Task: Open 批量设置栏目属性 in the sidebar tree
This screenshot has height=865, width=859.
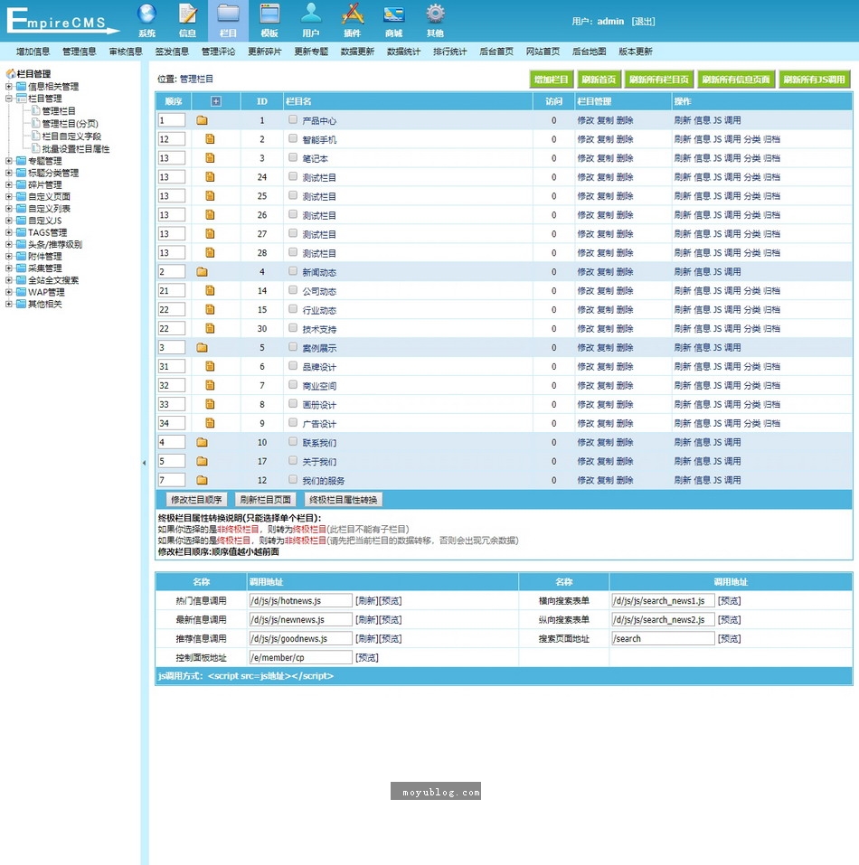Action: (x=76, y=149)
